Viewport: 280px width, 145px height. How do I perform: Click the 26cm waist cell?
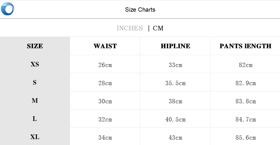105,65
